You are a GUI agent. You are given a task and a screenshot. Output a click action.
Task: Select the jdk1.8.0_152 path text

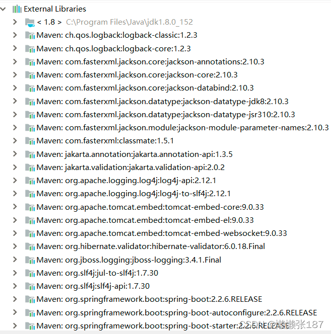tap(129, 22)
